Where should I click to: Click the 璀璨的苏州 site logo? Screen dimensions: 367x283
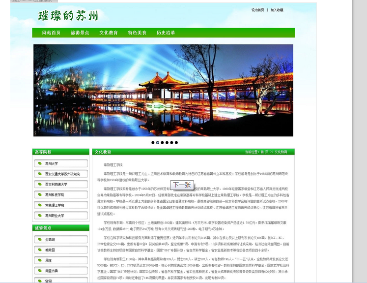click(68, 16)
